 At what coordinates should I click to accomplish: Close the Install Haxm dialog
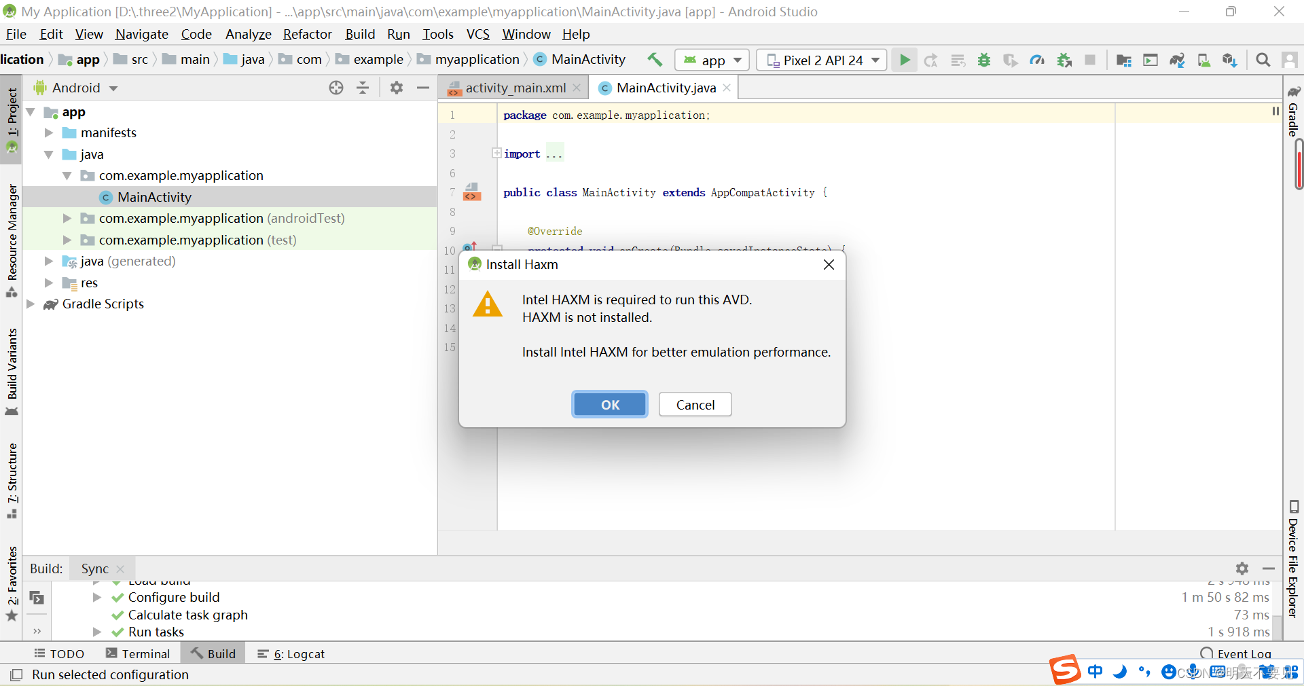coord(829,264)
